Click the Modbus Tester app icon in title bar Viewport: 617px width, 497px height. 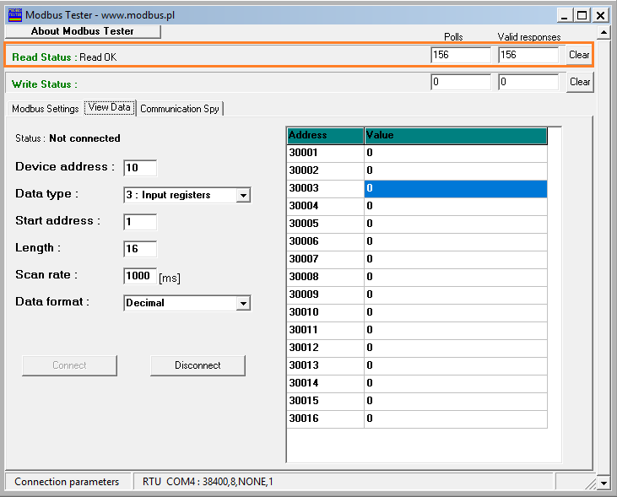(15, 15)
